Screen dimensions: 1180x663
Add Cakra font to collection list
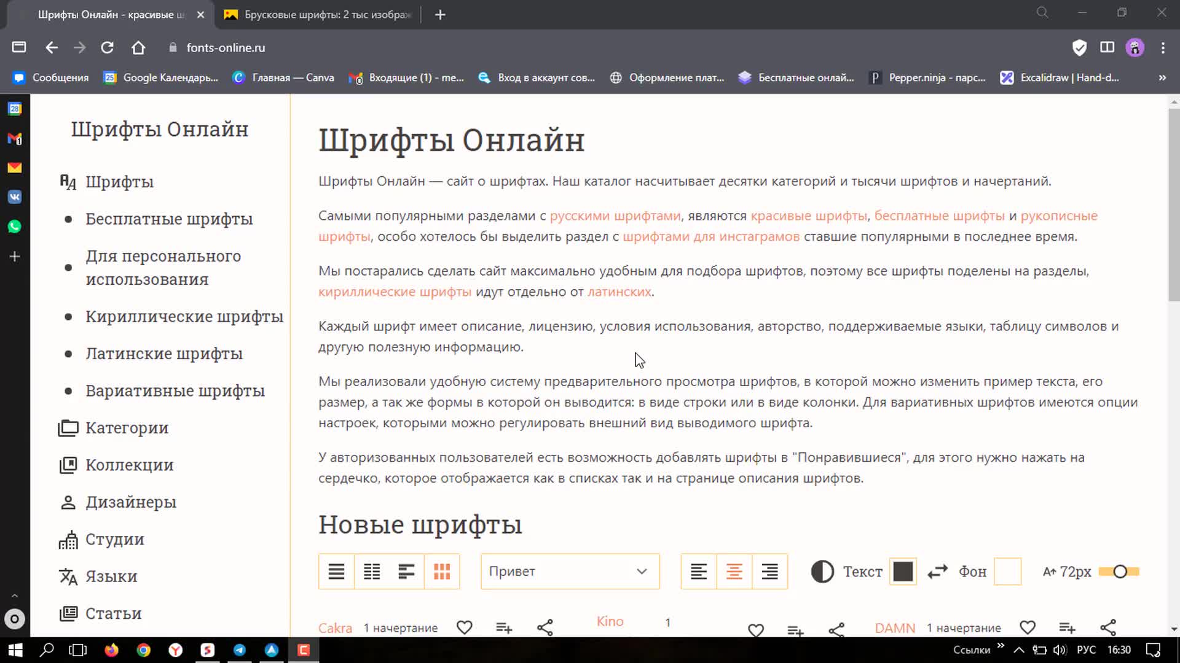(504, 627)
